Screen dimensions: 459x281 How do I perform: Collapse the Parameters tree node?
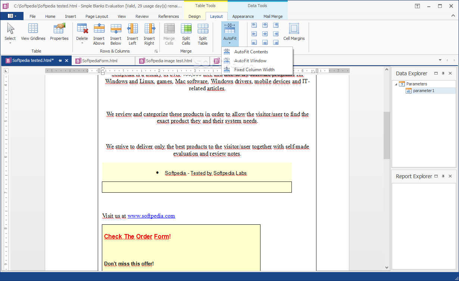click(396, 84)
